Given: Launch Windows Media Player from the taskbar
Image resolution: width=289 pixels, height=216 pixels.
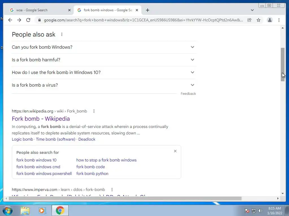Looking at the screenshot, I should coord(42,210).
